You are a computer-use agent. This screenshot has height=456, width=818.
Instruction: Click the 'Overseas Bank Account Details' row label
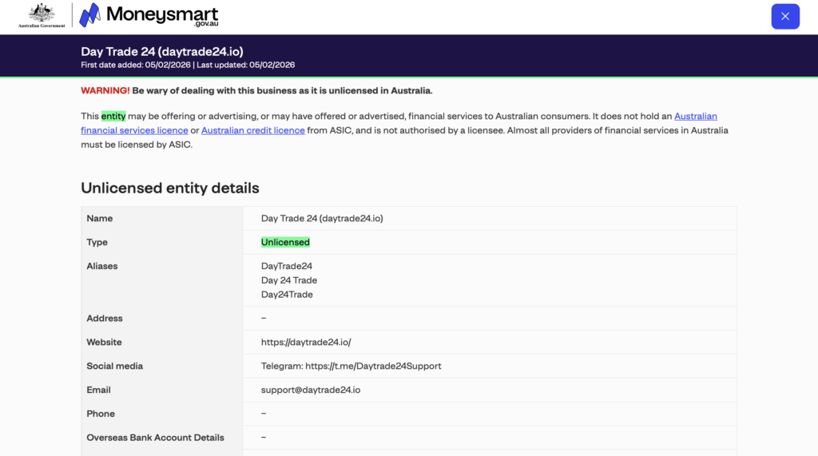[155, 438]
